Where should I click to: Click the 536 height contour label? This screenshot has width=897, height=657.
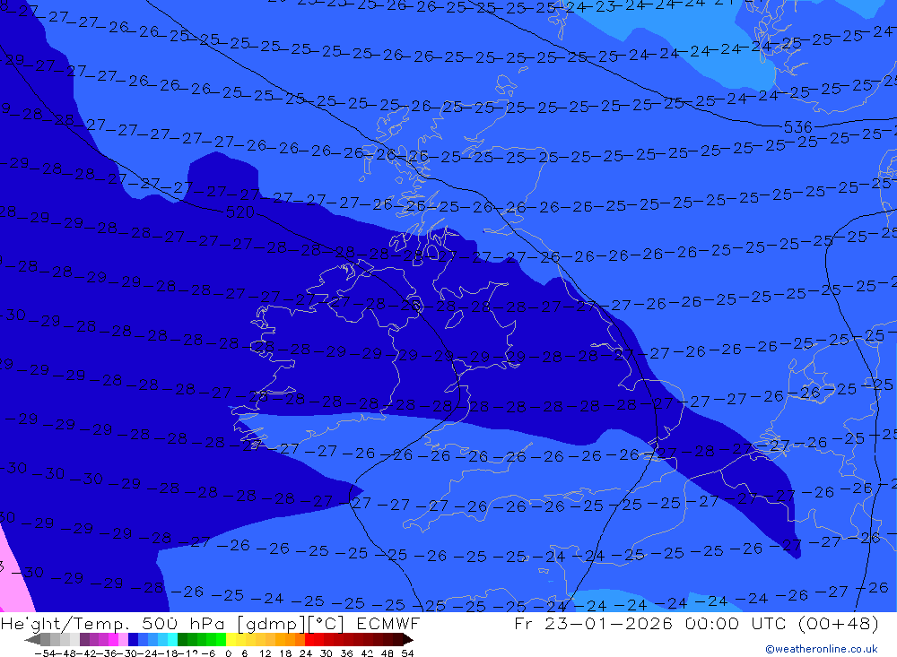(797, 127)
